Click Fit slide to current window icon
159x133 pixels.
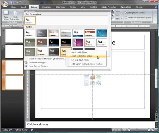click(x=153, y=130)
